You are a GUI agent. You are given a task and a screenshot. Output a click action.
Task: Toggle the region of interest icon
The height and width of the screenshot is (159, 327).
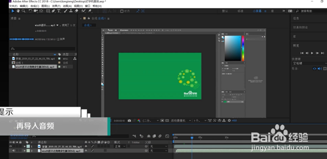click(x=162, y=120)
